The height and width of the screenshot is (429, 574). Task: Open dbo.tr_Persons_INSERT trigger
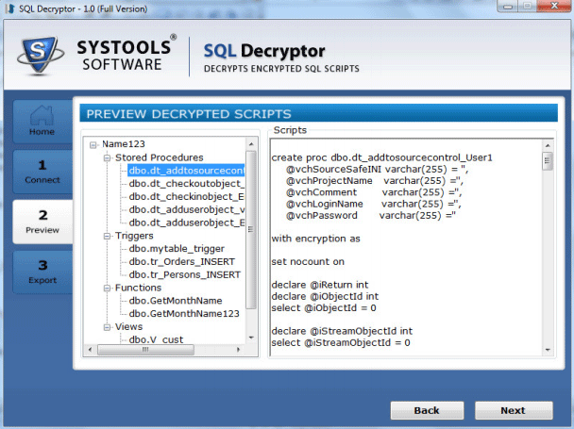(184, 274)
